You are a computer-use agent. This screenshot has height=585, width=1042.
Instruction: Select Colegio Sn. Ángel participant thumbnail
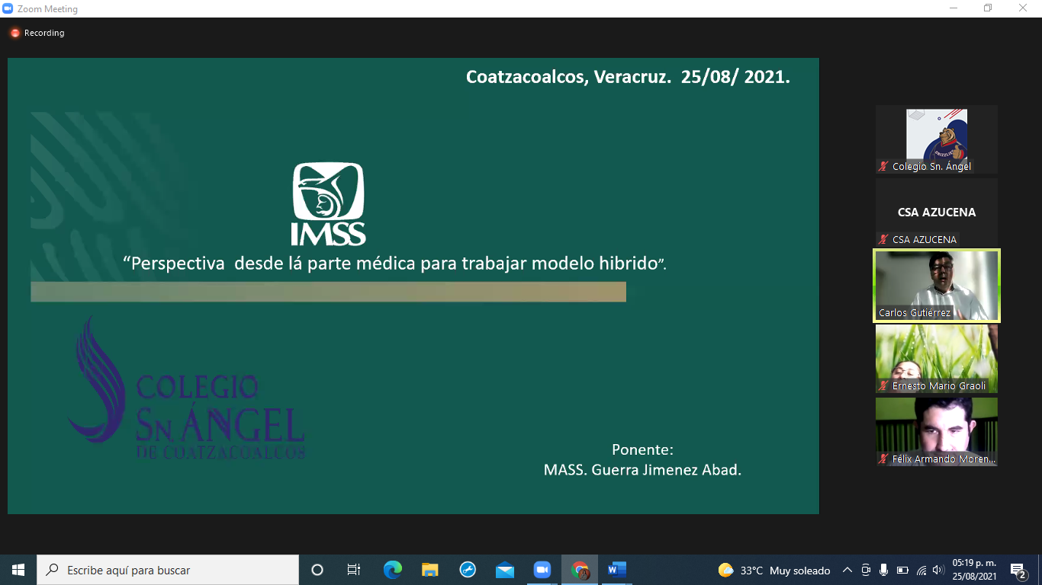[937, 139]
